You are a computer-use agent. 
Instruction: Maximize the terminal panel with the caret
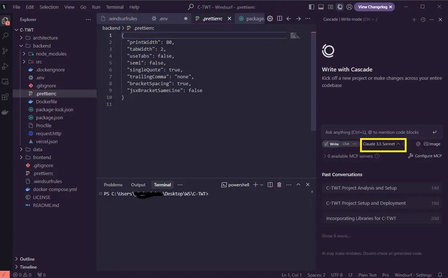298,185
